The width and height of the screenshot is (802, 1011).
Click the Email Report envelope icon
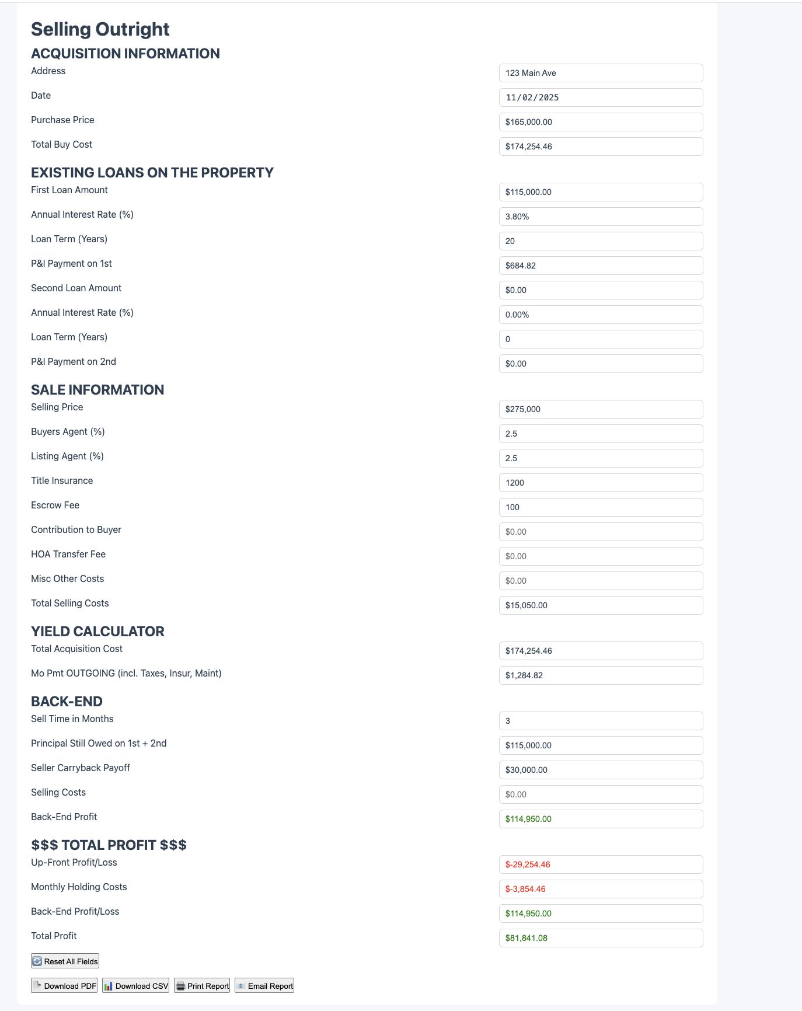tap(241, 986)
